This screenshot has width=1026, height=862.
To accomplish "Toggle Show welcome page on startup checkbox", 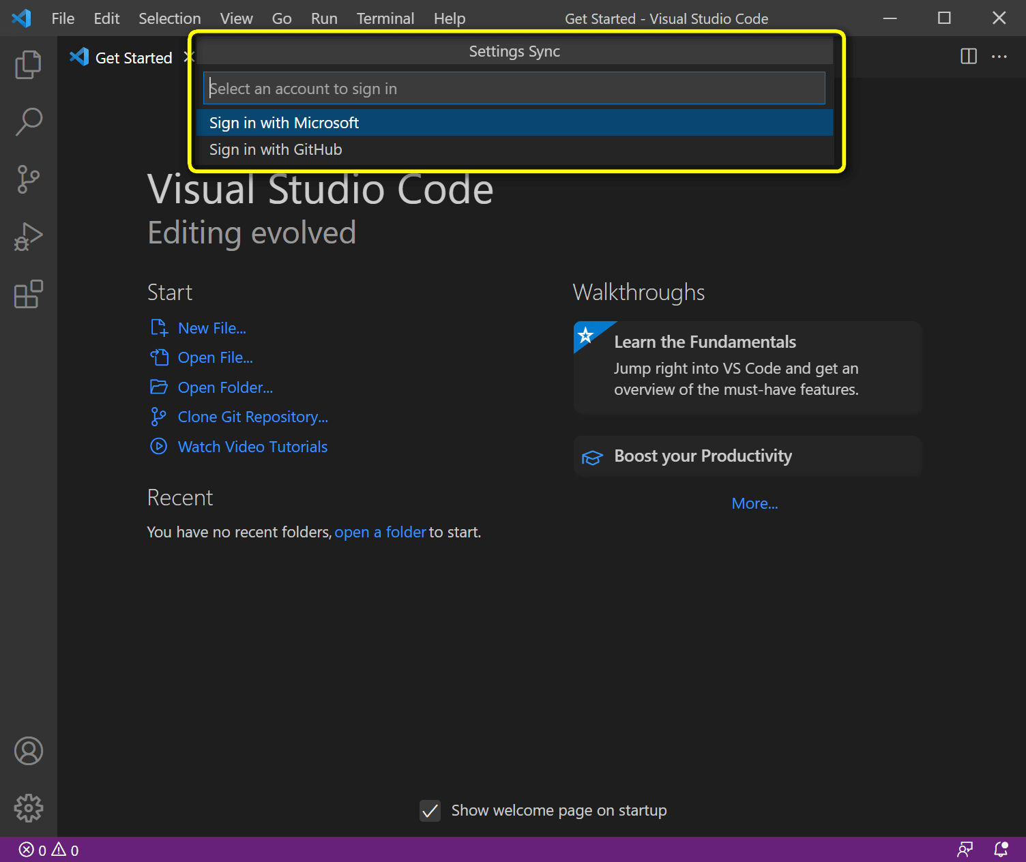I will (430, 811).
